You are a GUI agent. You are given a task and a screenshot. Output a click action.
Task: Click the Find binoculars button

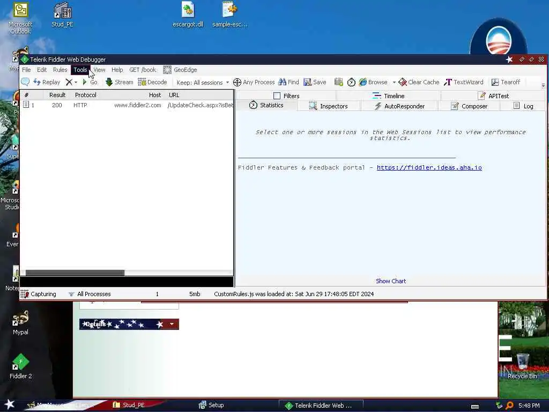pos(288,82)
